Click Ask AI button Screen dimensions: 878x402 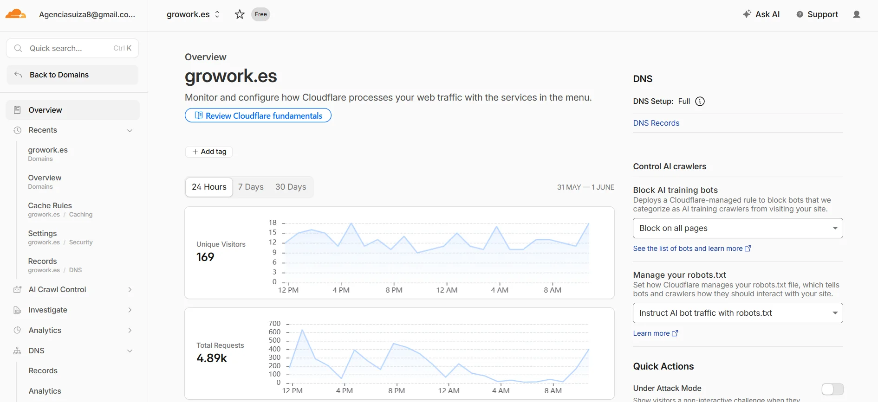click(761, 14)
